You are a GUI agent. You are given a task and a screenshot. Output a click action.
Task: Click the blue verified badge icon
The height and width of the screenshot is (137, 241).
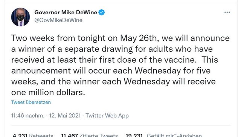[102, 12]
